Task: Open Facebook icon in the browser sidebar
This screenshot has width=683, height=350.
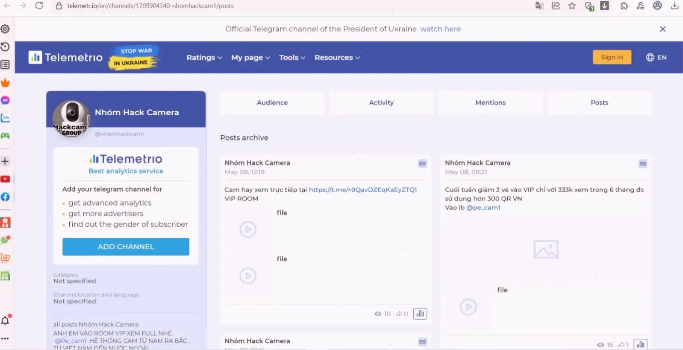Action: pos(5,197)
